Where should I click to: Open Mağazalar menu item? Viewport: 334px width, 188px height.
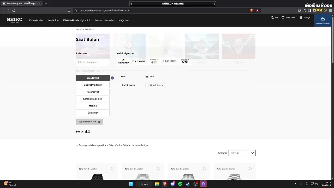click(124, 20)
